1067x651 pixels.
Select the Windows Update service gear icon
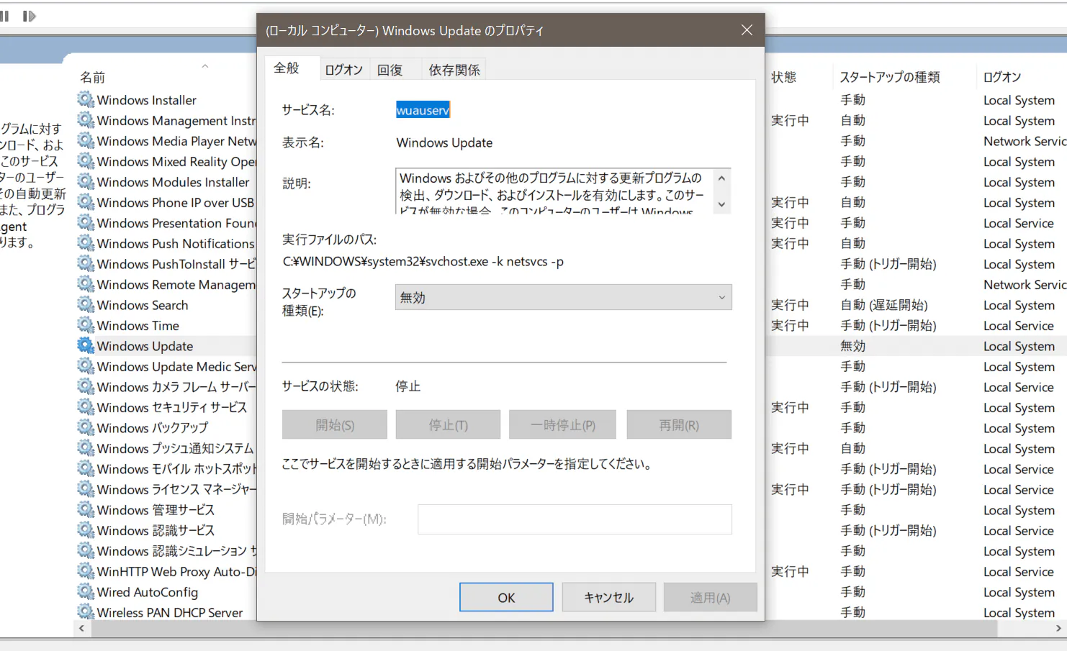[x=86, y=345]
